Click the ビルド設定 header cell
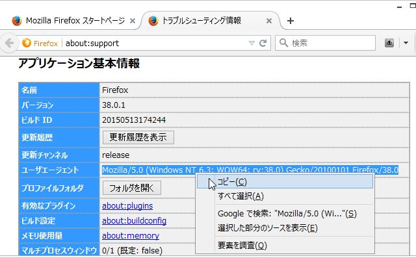The width and height of the screenshot is (416, 258). 59,220
